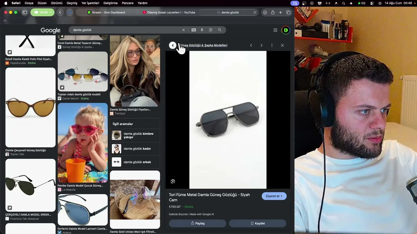Show the next image in the preview panel
Viewport: 417px width, 234px height.
261,45
